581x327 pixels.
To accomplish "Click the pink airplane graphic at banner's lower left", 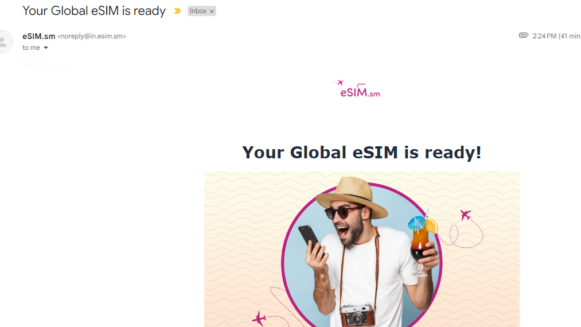I will pyautogui.click(x=259, y=318).
